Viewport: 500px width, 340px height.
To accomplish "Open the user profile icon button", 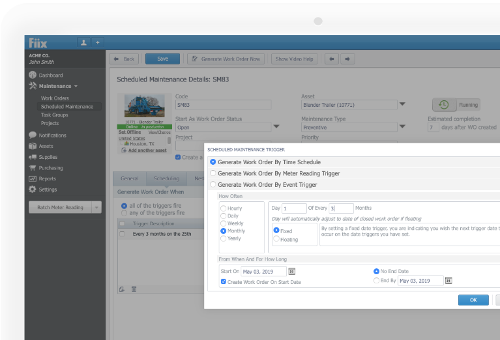I will pos(83,42).
